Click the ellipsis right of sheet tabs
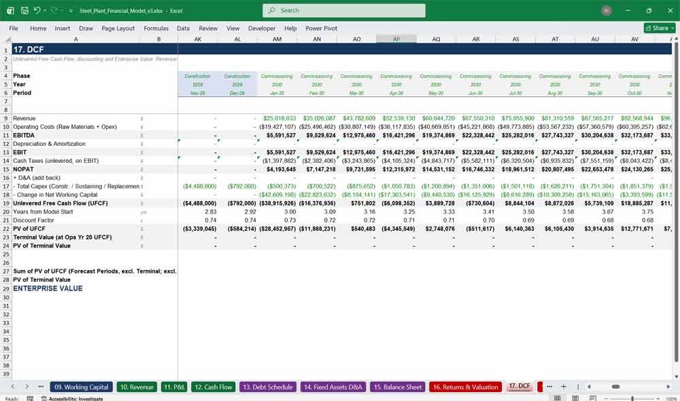This screenshot has height=401, width=680. pos(549,387)
